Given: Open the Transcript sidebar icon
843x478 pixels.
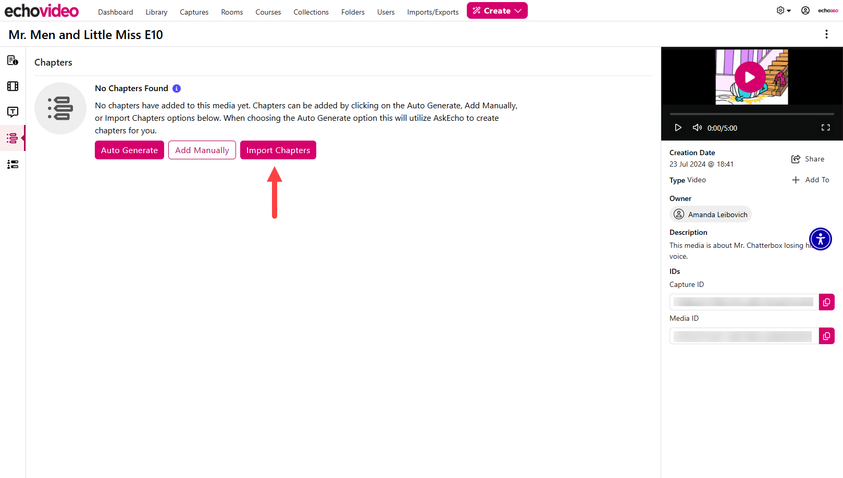Looking at the screenshot, I should click(x=13, y=112).
